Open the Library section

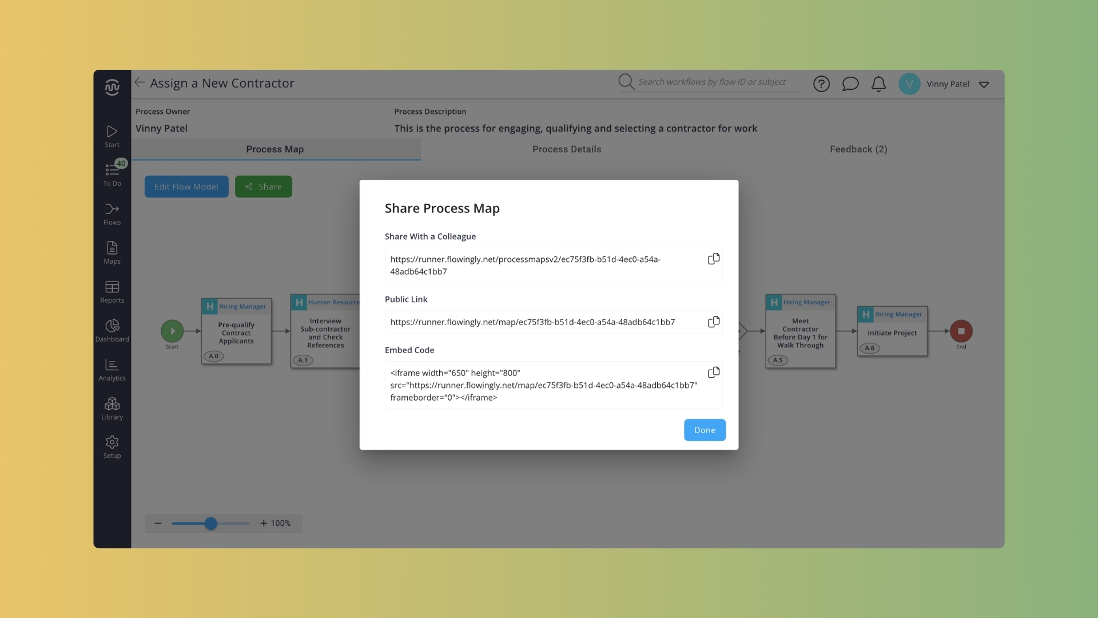coord(112,407)
